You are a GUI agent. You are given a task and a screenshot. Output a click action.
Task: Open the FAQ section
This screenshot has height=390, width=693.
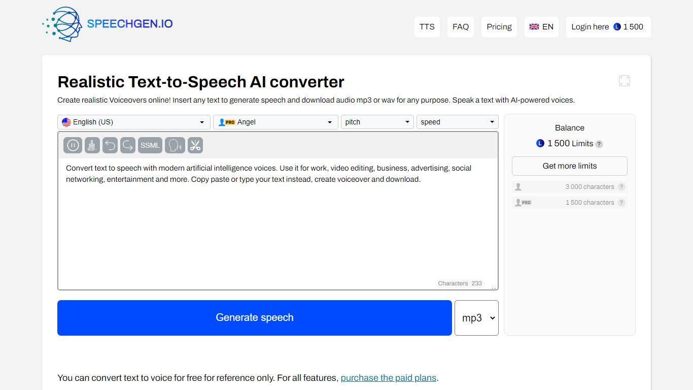click(x=460, y=26)
